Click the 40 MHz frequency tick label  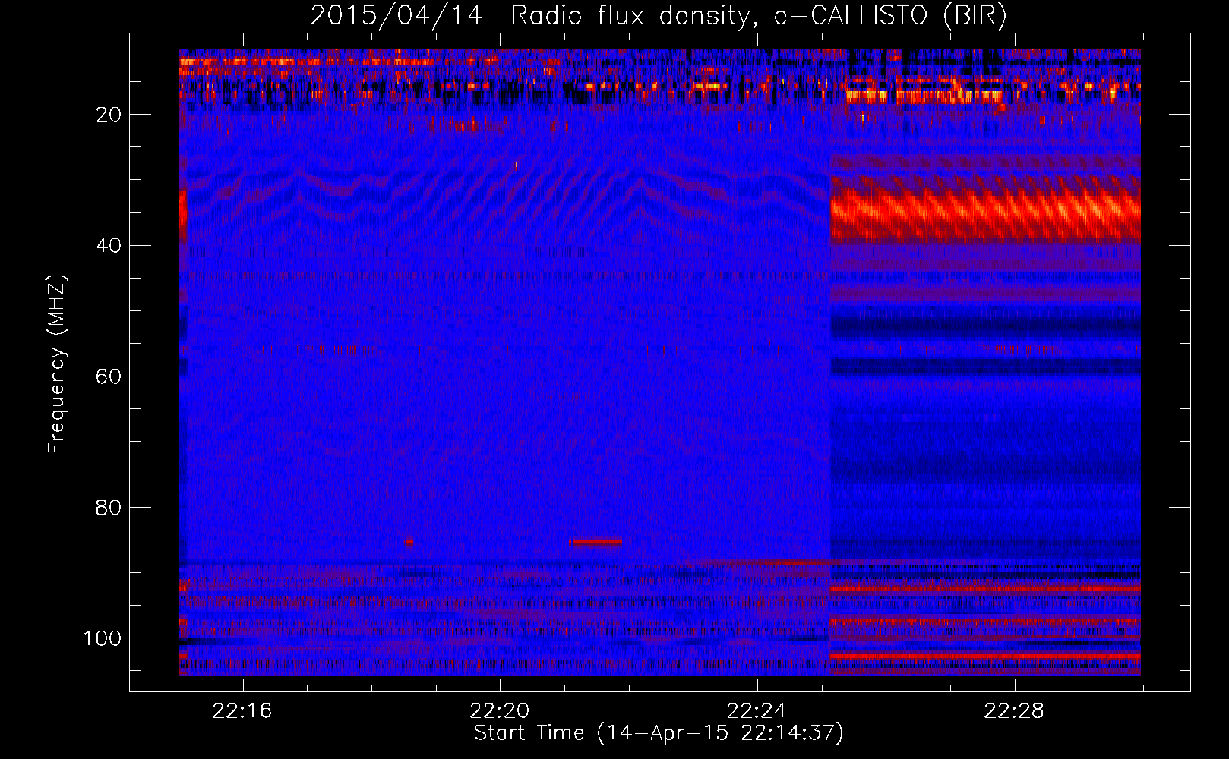pos(109,246)
